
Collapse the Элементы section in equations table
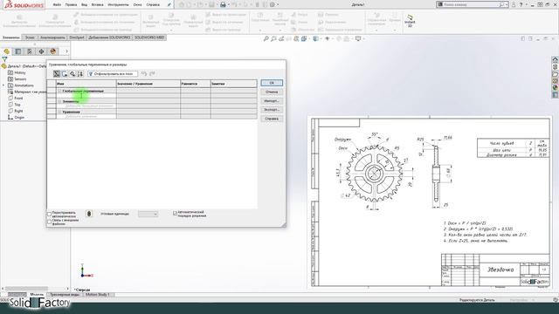(59, 101)
